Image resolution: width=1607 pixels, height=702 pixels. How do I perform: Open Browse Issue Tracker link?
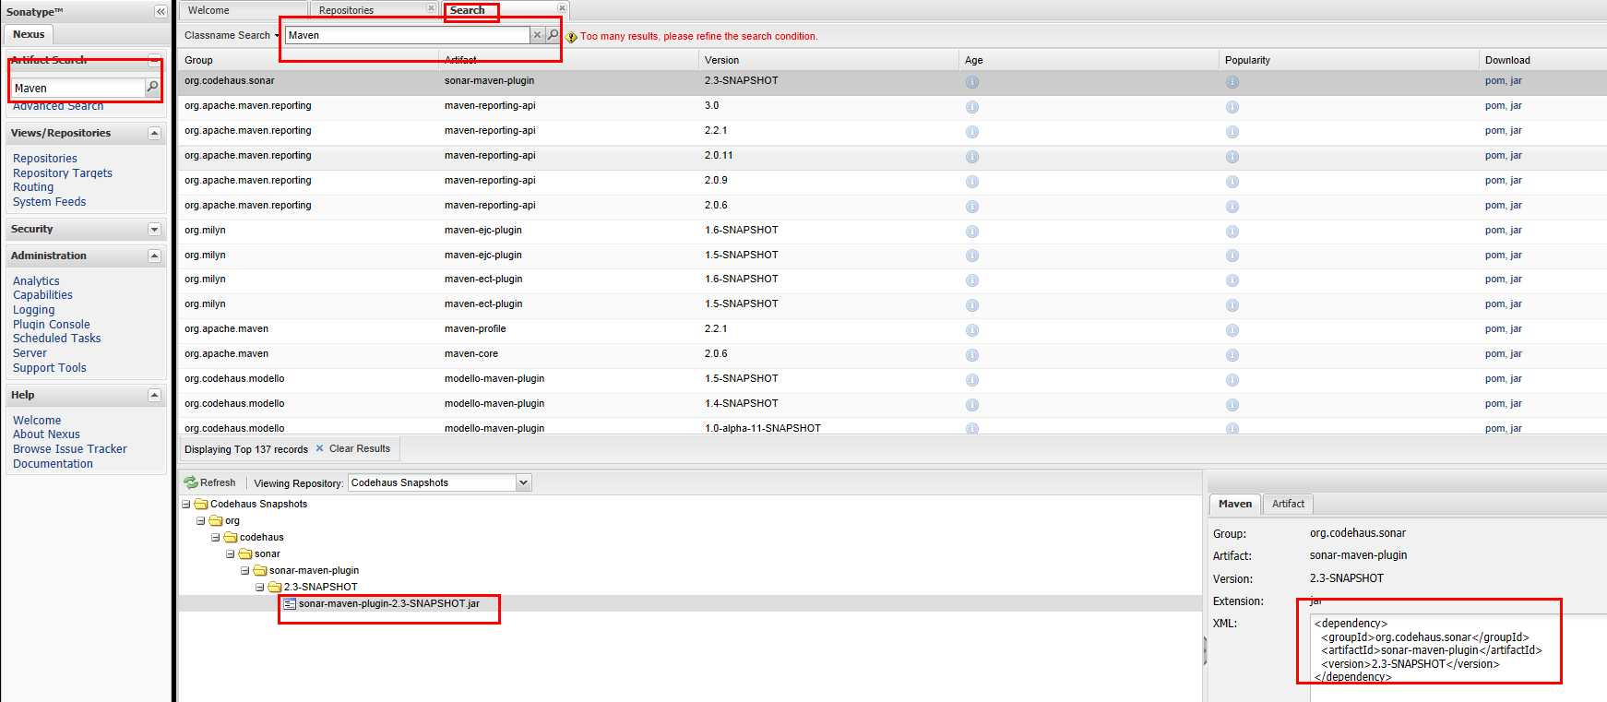pyautogui.click(x=70, y=449)
